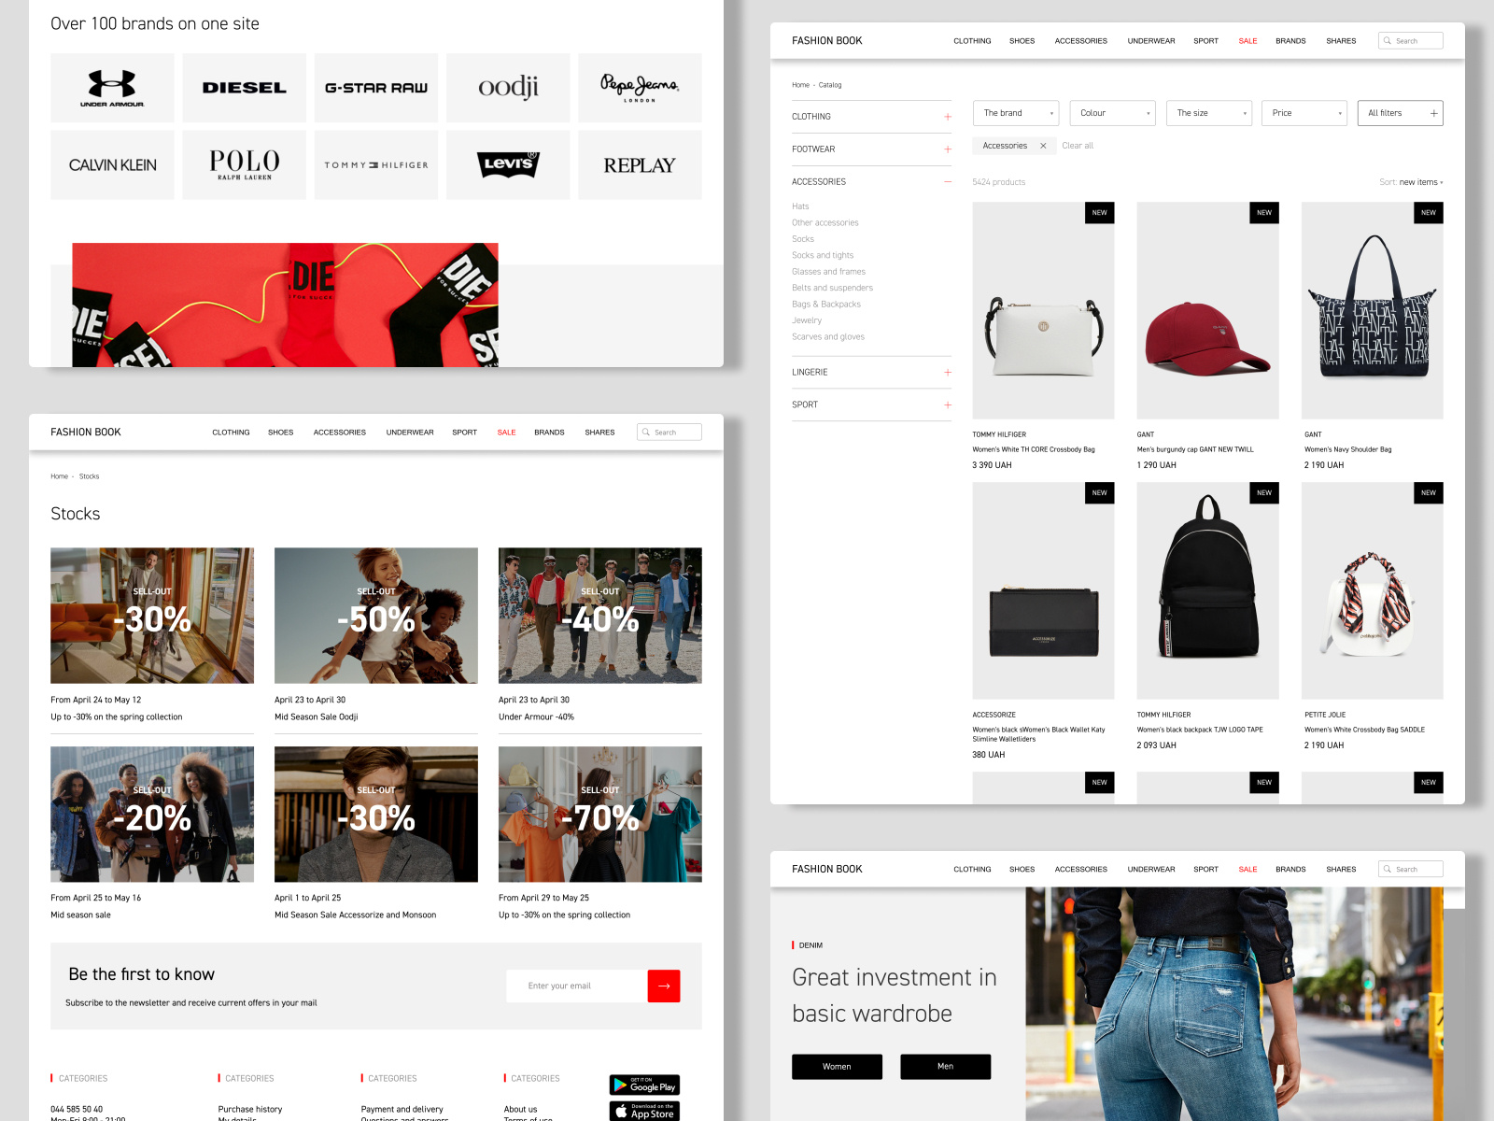This screenshot has height=1121, width=1494.
Task: Open the -40% Under Armour sale promo
Action: tap(600, 616)
